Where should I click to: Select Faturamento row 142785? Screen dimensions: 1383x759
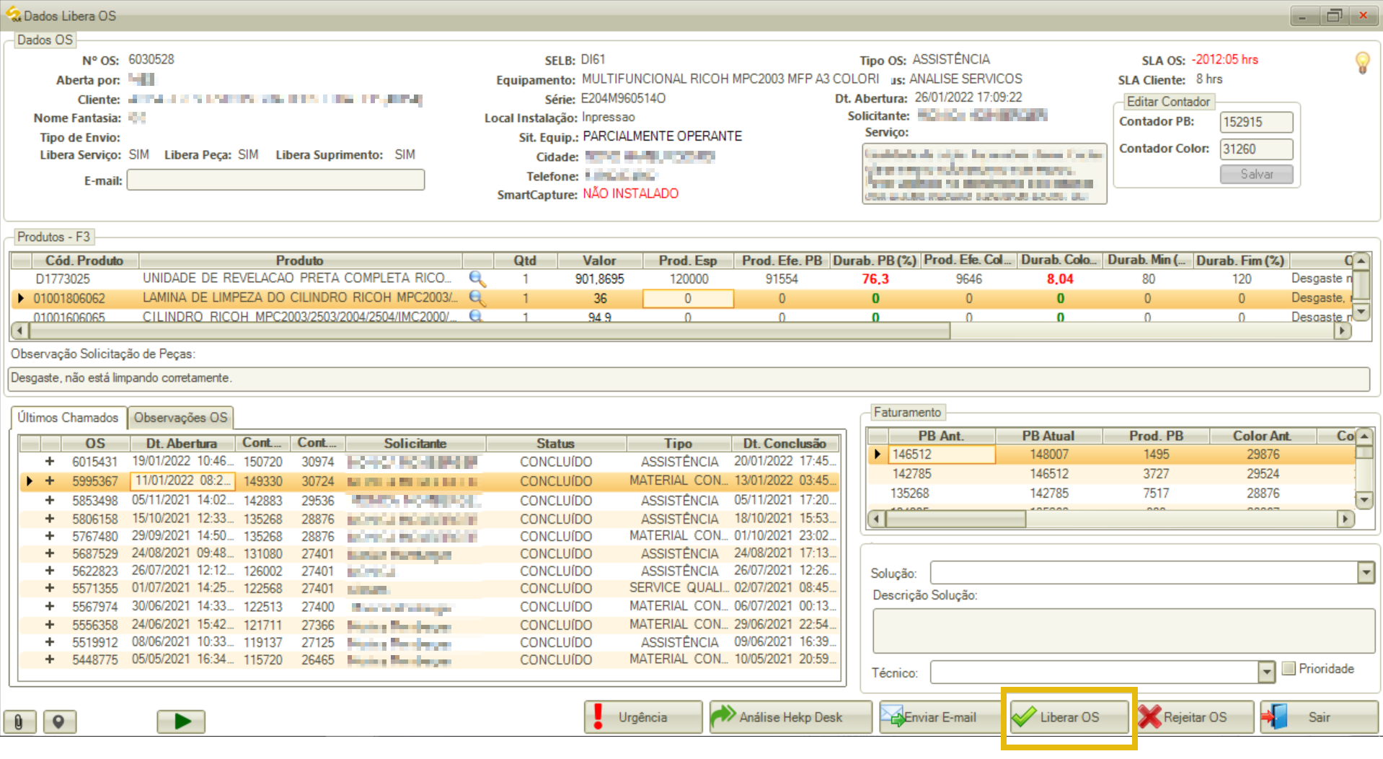pyautogui.click(x=1112, y=474)
